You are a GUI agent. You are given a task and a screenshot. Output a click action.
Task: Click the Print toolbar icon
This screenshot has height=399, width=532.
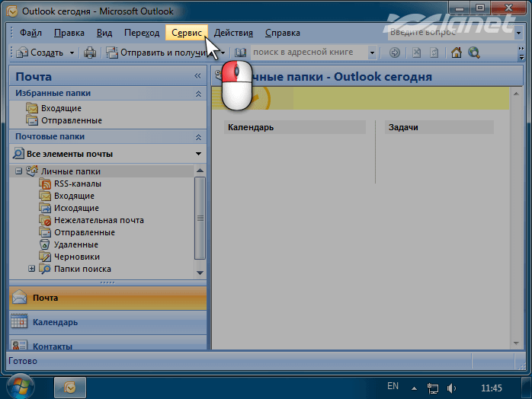(90, 53)
